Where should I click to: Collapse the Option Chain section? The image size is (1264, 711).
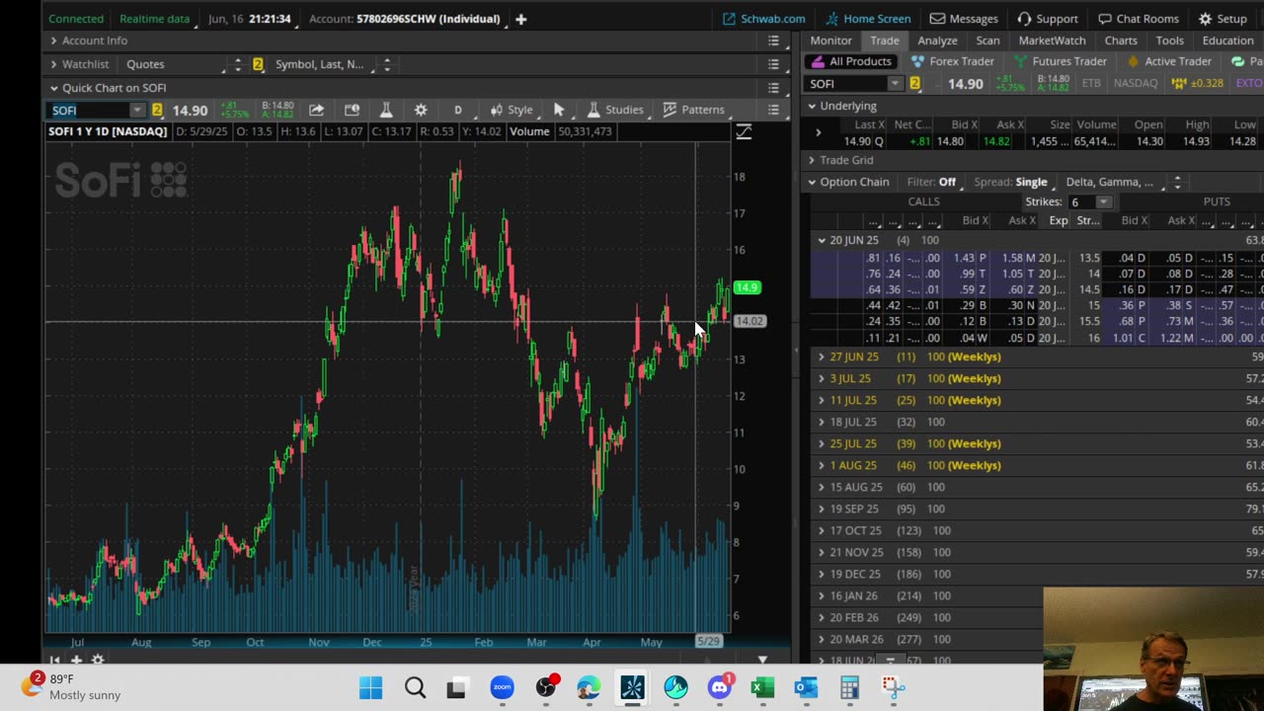[x=812, y=182]
